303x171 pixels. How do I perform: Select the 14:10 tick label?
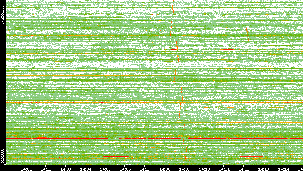(204, 169)
